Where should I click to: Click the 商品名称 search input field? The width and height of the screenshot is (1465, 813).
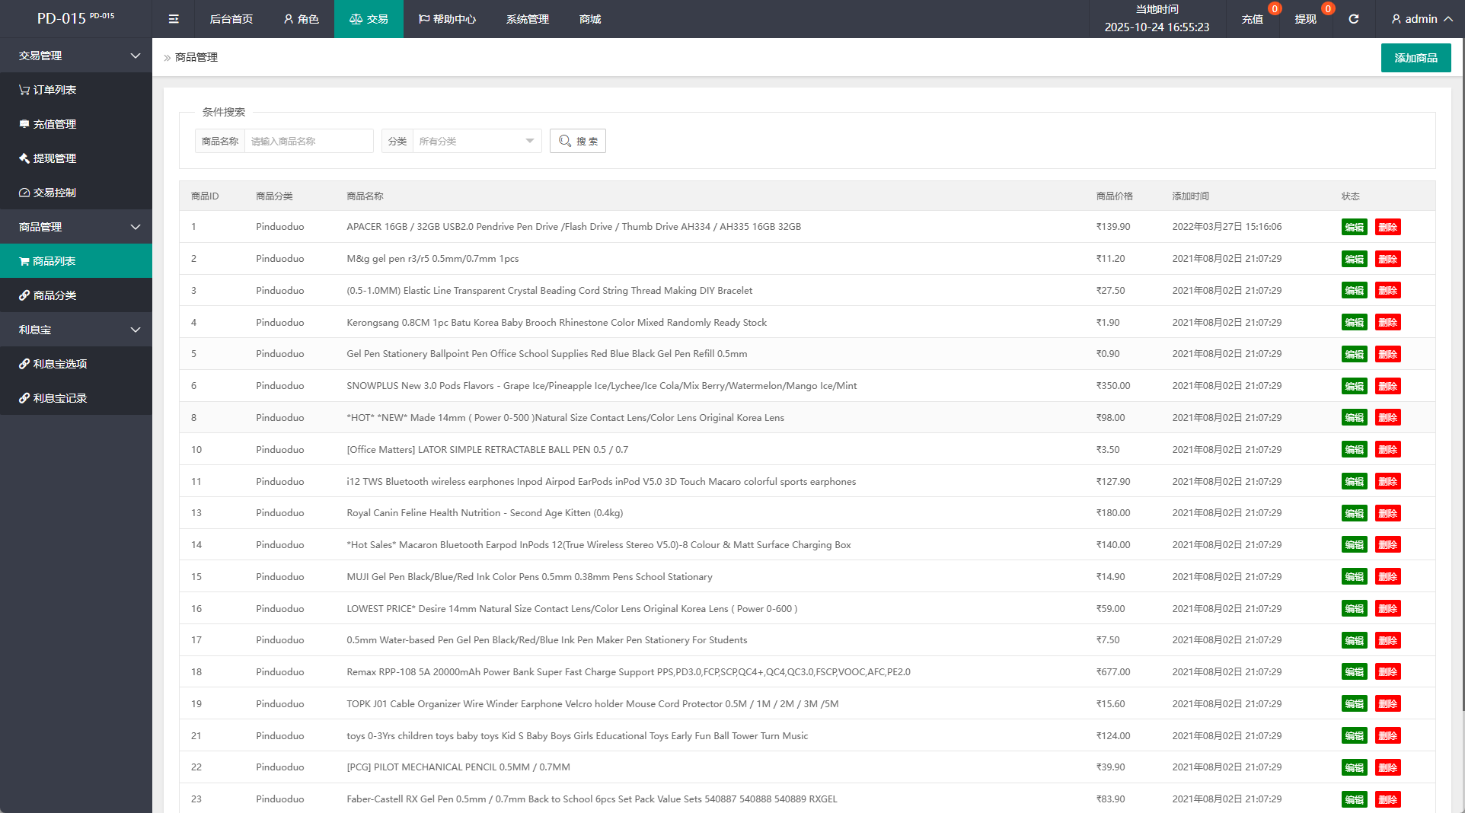point(308,141)
